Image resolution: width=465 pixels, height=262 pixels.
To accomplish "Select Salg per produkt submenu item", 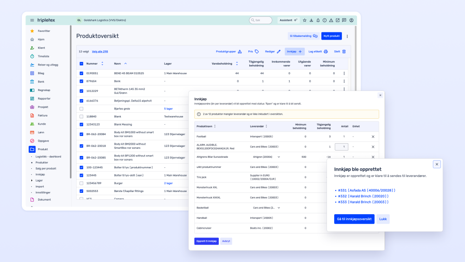I will point(46,168).
